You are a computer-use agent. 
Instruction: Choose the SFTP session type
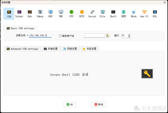click(x=82, y=14)
